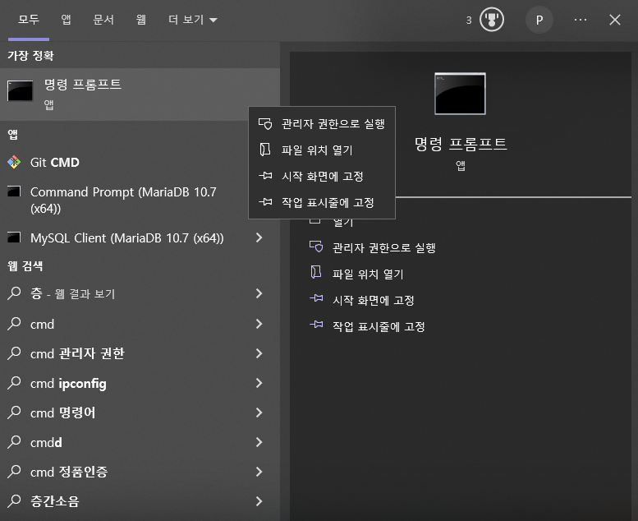Pin to taskbar from the right pane text

click(x=379, y=326)
